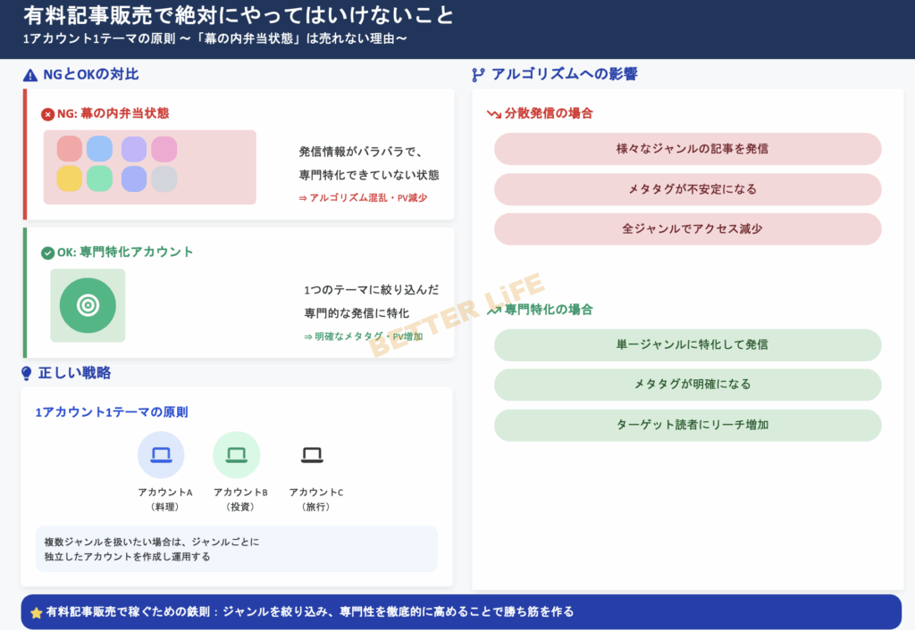Click the ターゲット読者にリーチ増加 pill
The width and height of the screenshot is (915, 630).
[687, 425]
